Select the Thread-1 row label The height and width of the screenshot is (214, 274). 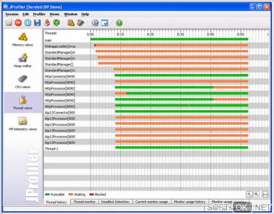[51, 149]
